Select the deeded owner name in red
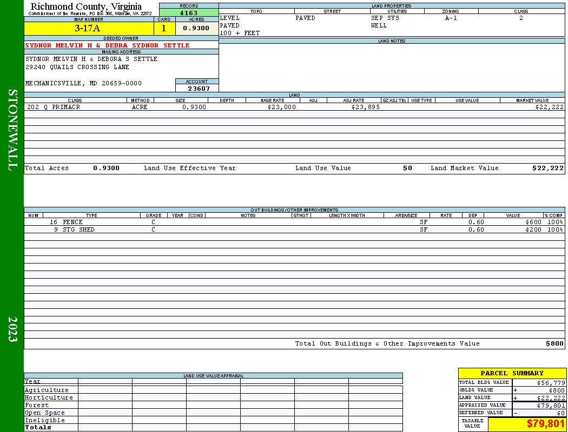 107,45
